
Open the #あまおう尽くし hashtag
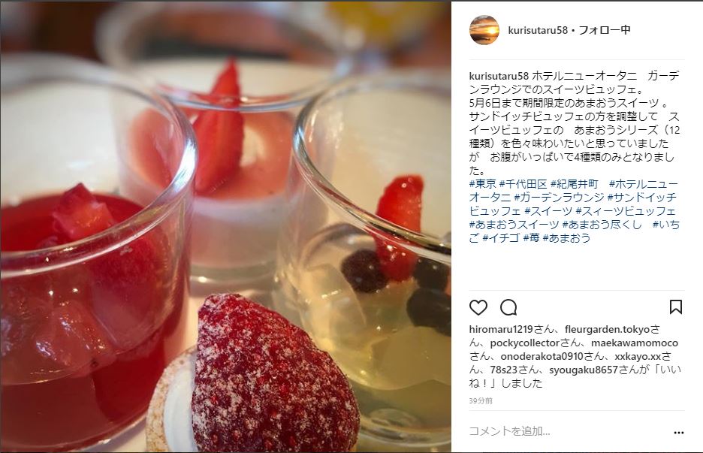coord(602,225)
